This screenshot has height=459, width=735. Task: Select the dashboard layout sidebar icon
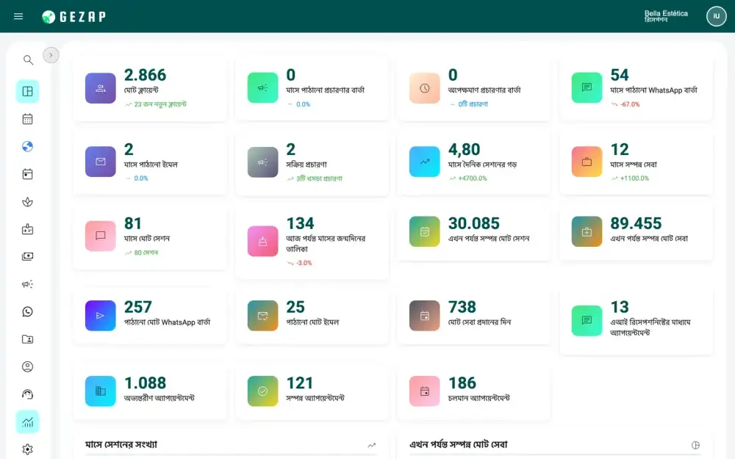pyautogui.click(x=28, y=91)
